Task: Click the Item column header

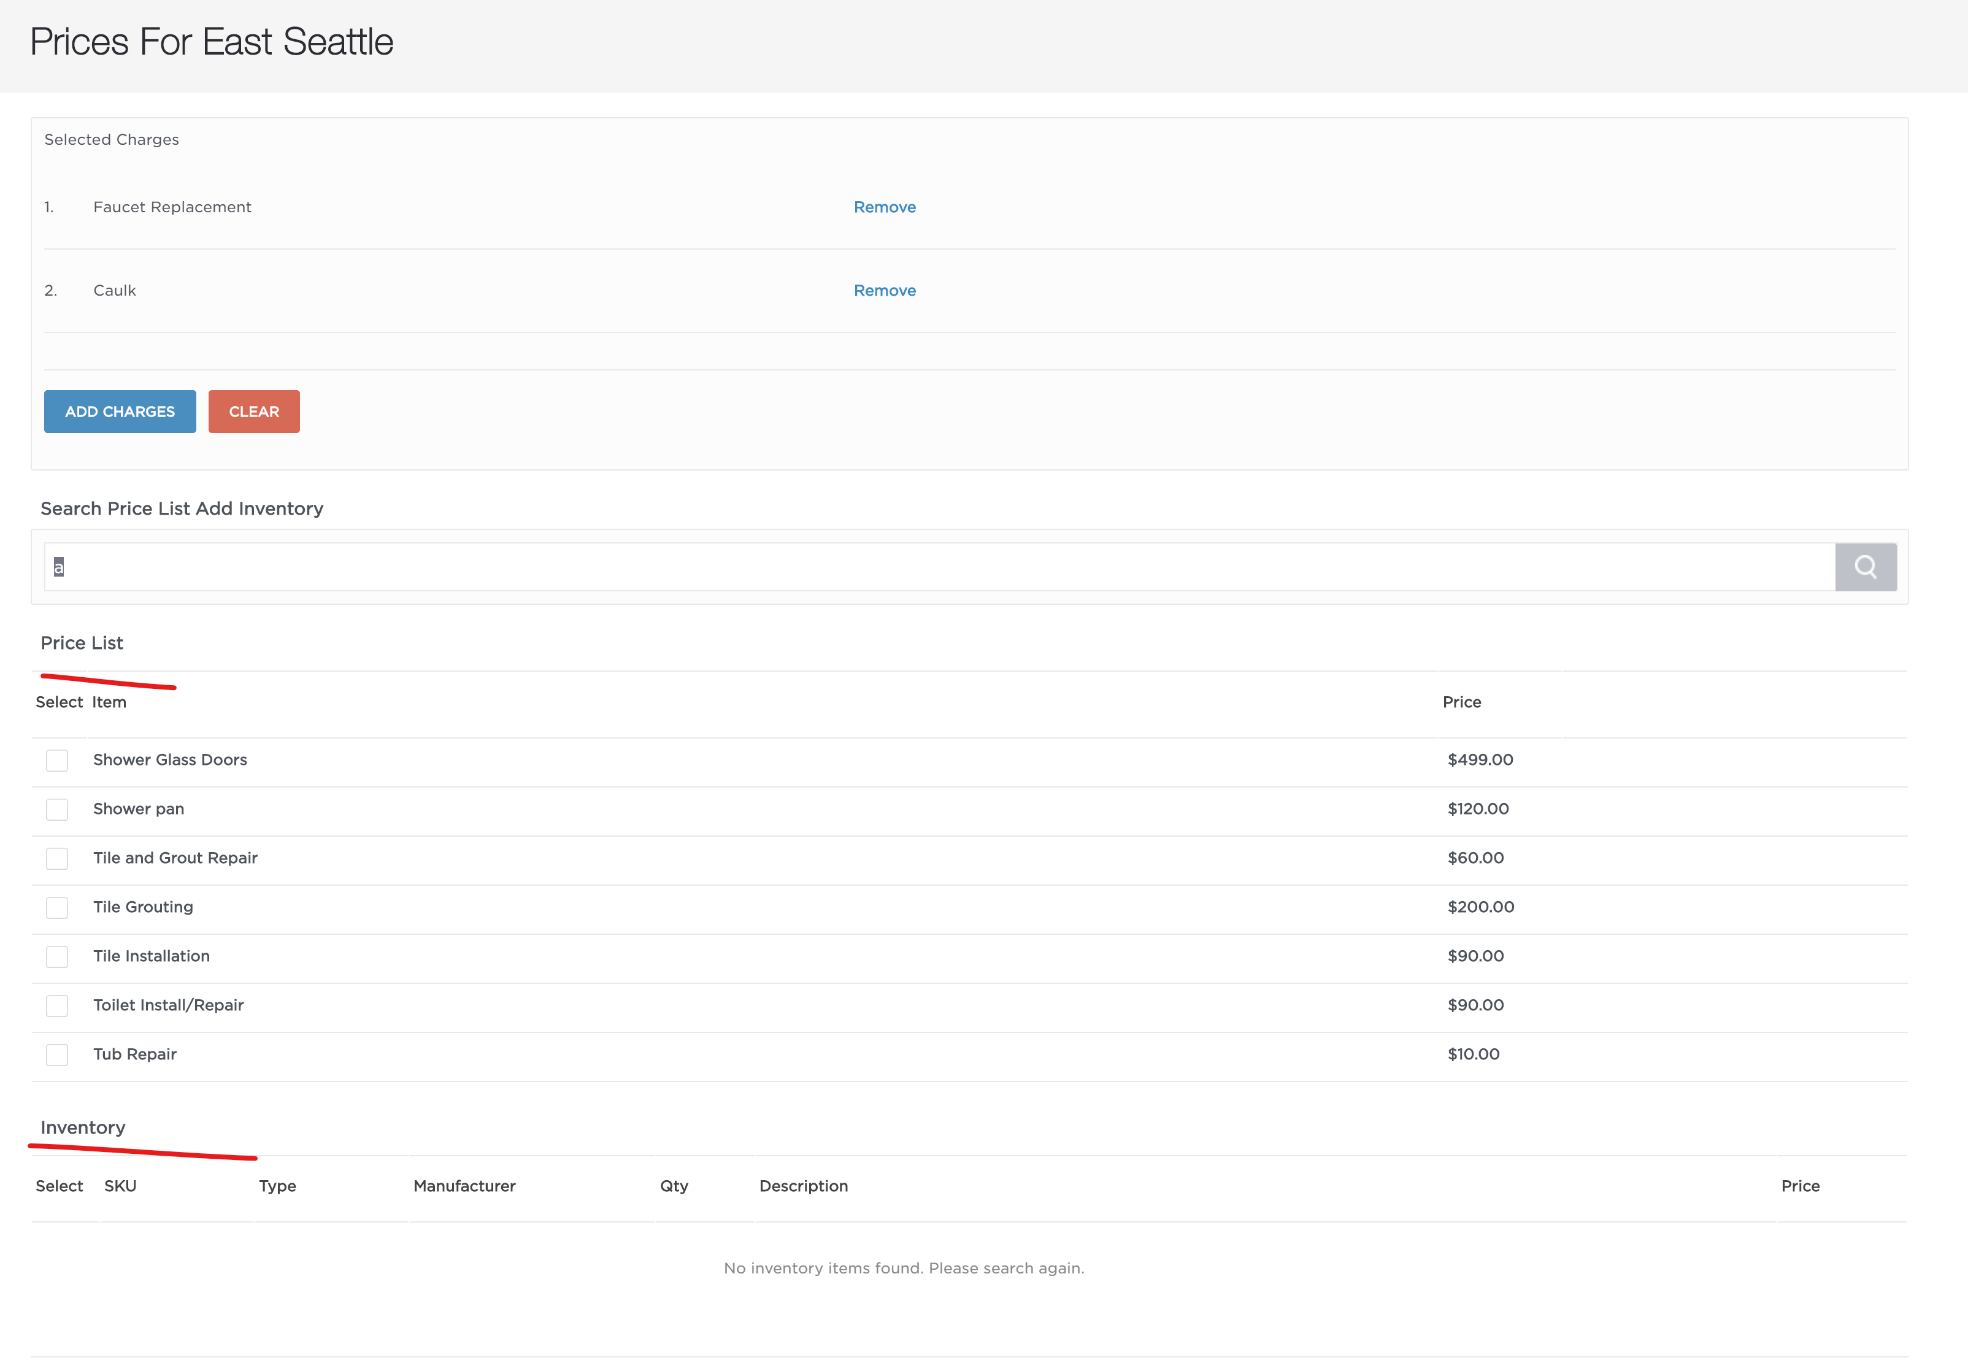Action: pyautogui.click(x=109, y=702)
